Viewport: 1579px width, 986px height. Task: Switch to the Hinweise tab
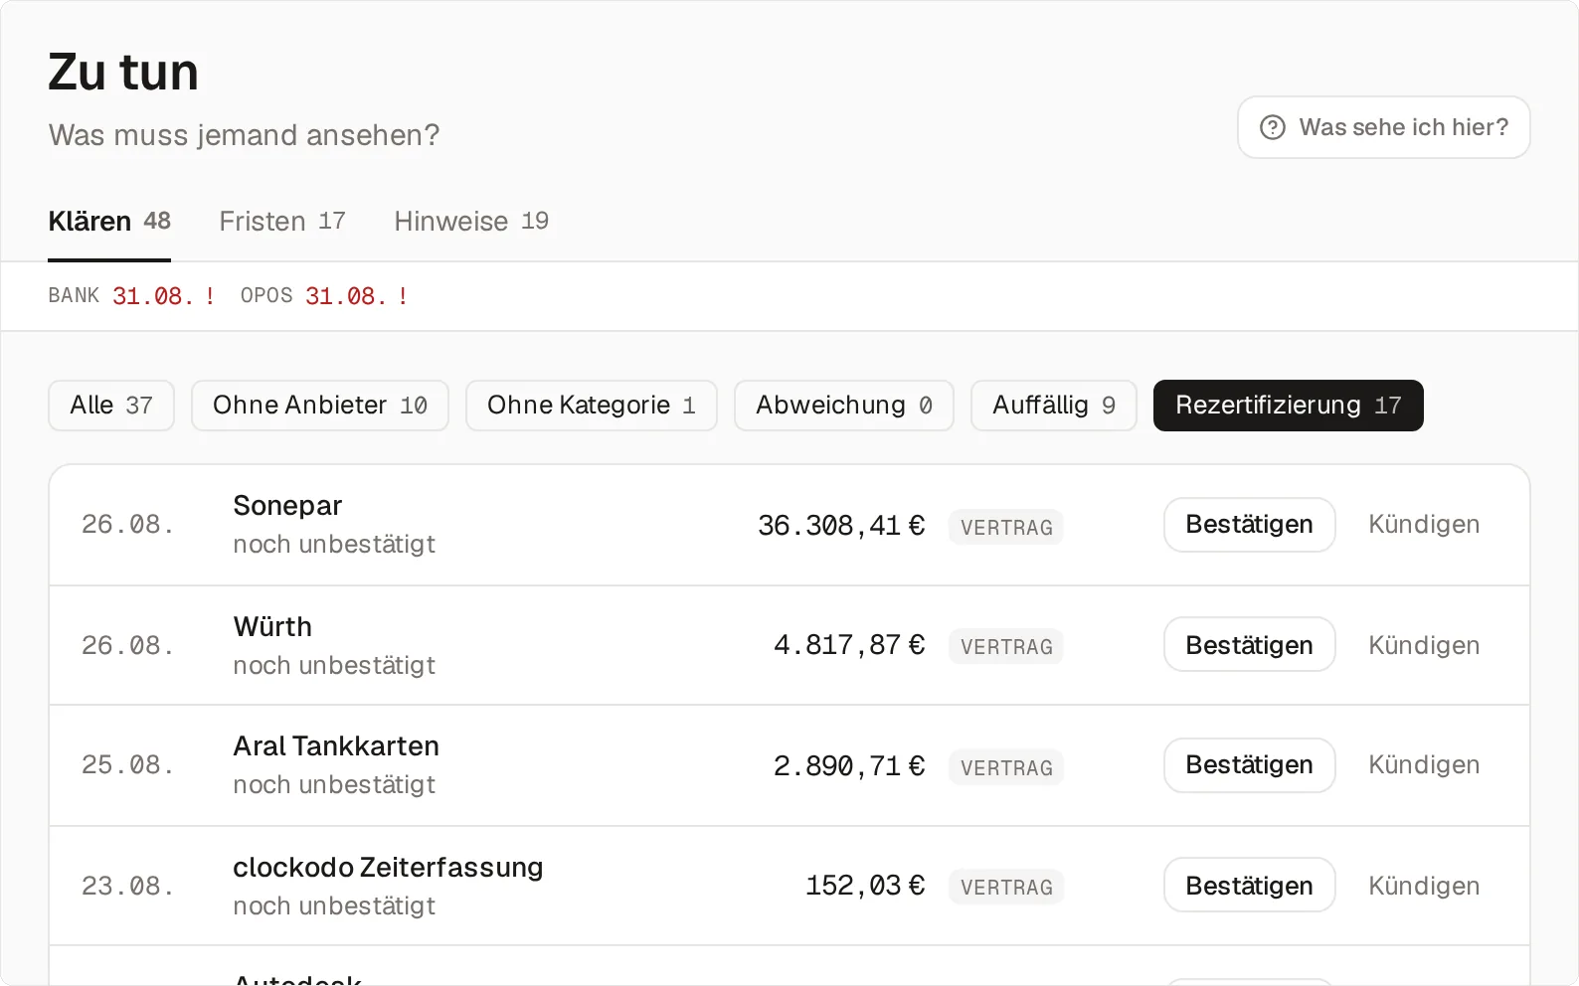pos(471,221)
